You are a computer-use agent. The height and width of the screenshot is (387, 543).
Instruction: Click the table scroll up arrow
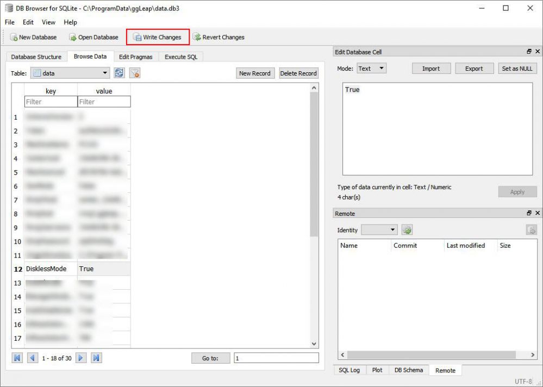314,88
